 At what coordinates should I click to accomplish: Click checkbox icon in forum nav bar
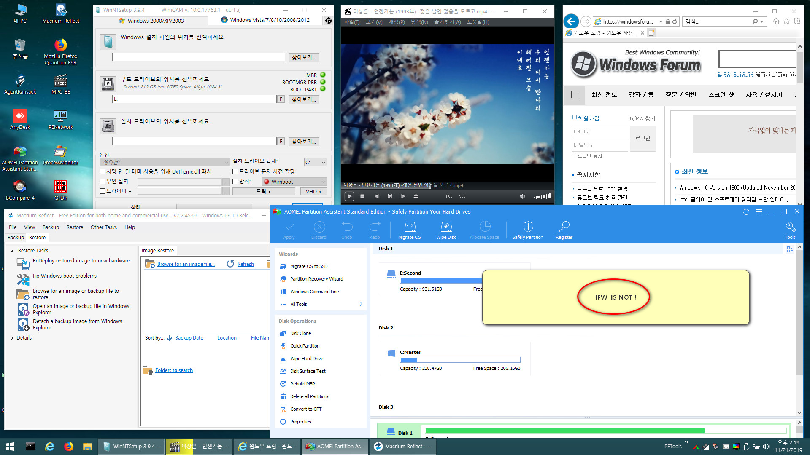[x=575, y=95]
